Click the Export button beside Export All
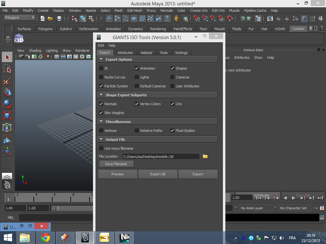 [198, 174]
